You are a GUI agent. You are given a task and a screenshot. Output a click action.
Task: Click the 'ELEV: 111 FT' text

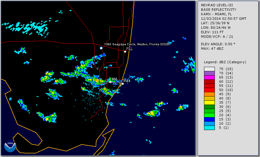pyautogui.click(x=212, y=32)
